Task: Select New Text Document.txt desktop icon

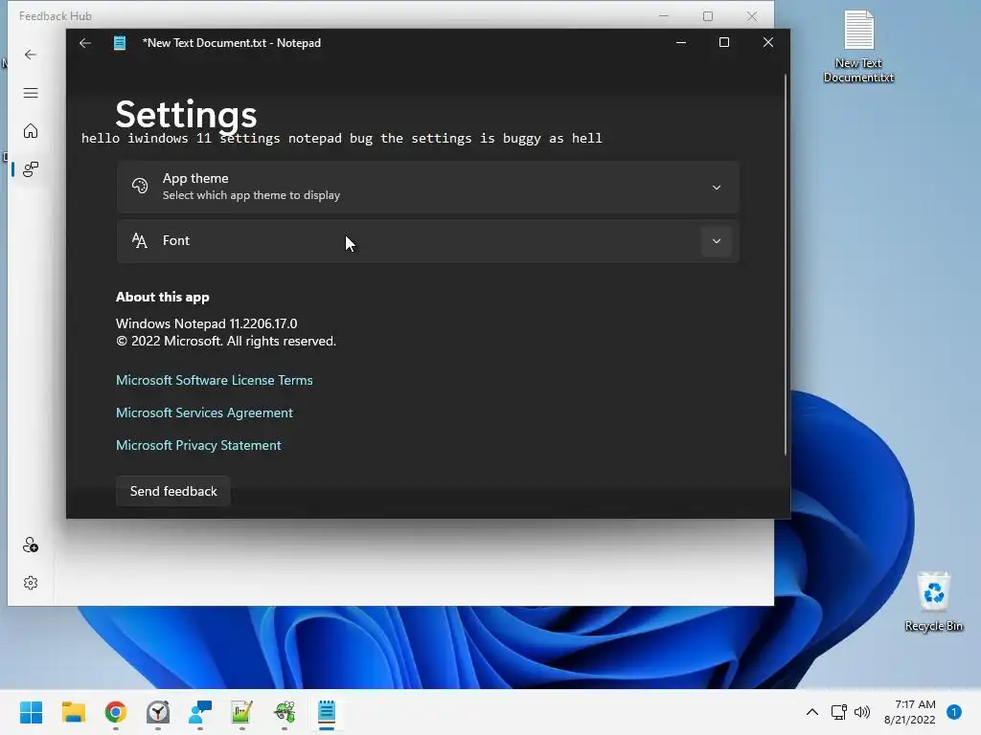Action: pos(858,47)
